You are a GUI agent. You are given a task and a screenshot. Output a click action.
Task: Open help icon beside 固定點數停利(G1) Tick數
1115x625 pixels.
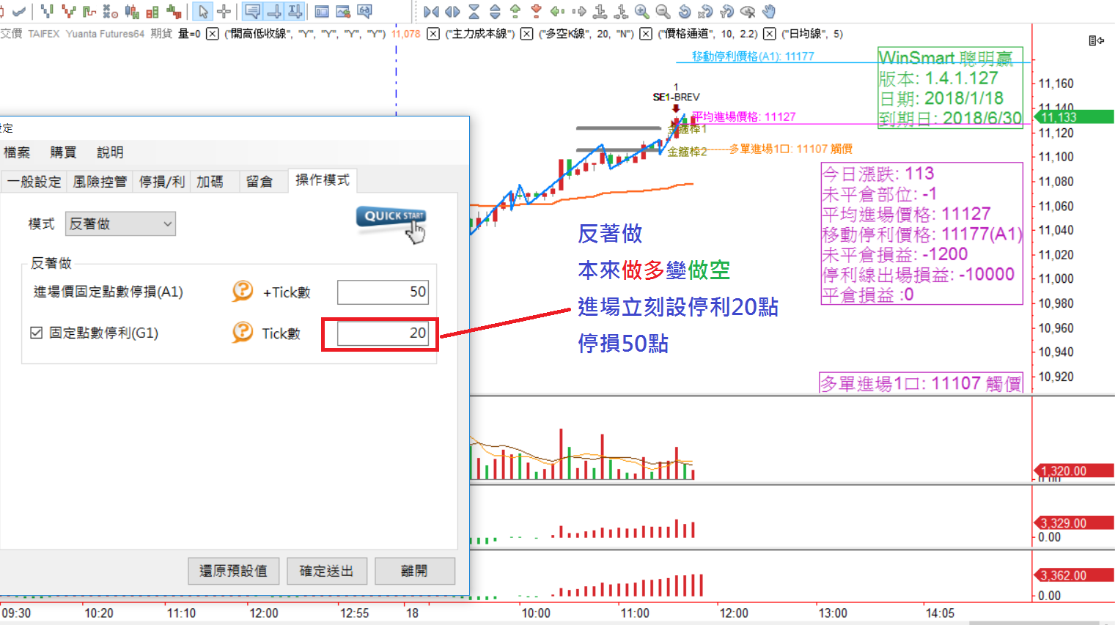tap(243, 332)
